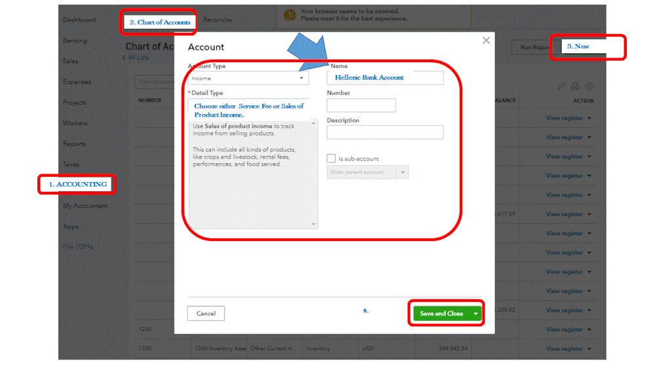Follow the File 1099s link

tap(78, 247)
